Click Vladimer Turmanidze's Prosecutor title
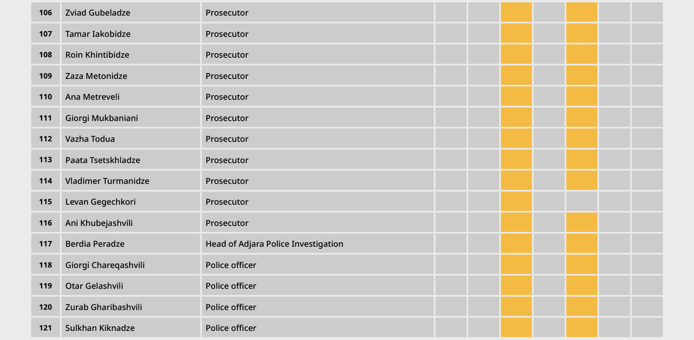The image size is (694, 340). point(227,181)
